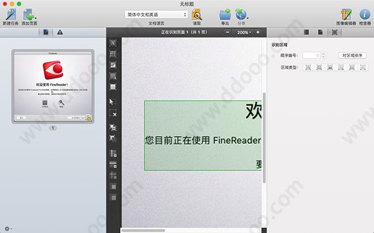
Task: Select the Draw Table Area tool
Action: (113, 54)
